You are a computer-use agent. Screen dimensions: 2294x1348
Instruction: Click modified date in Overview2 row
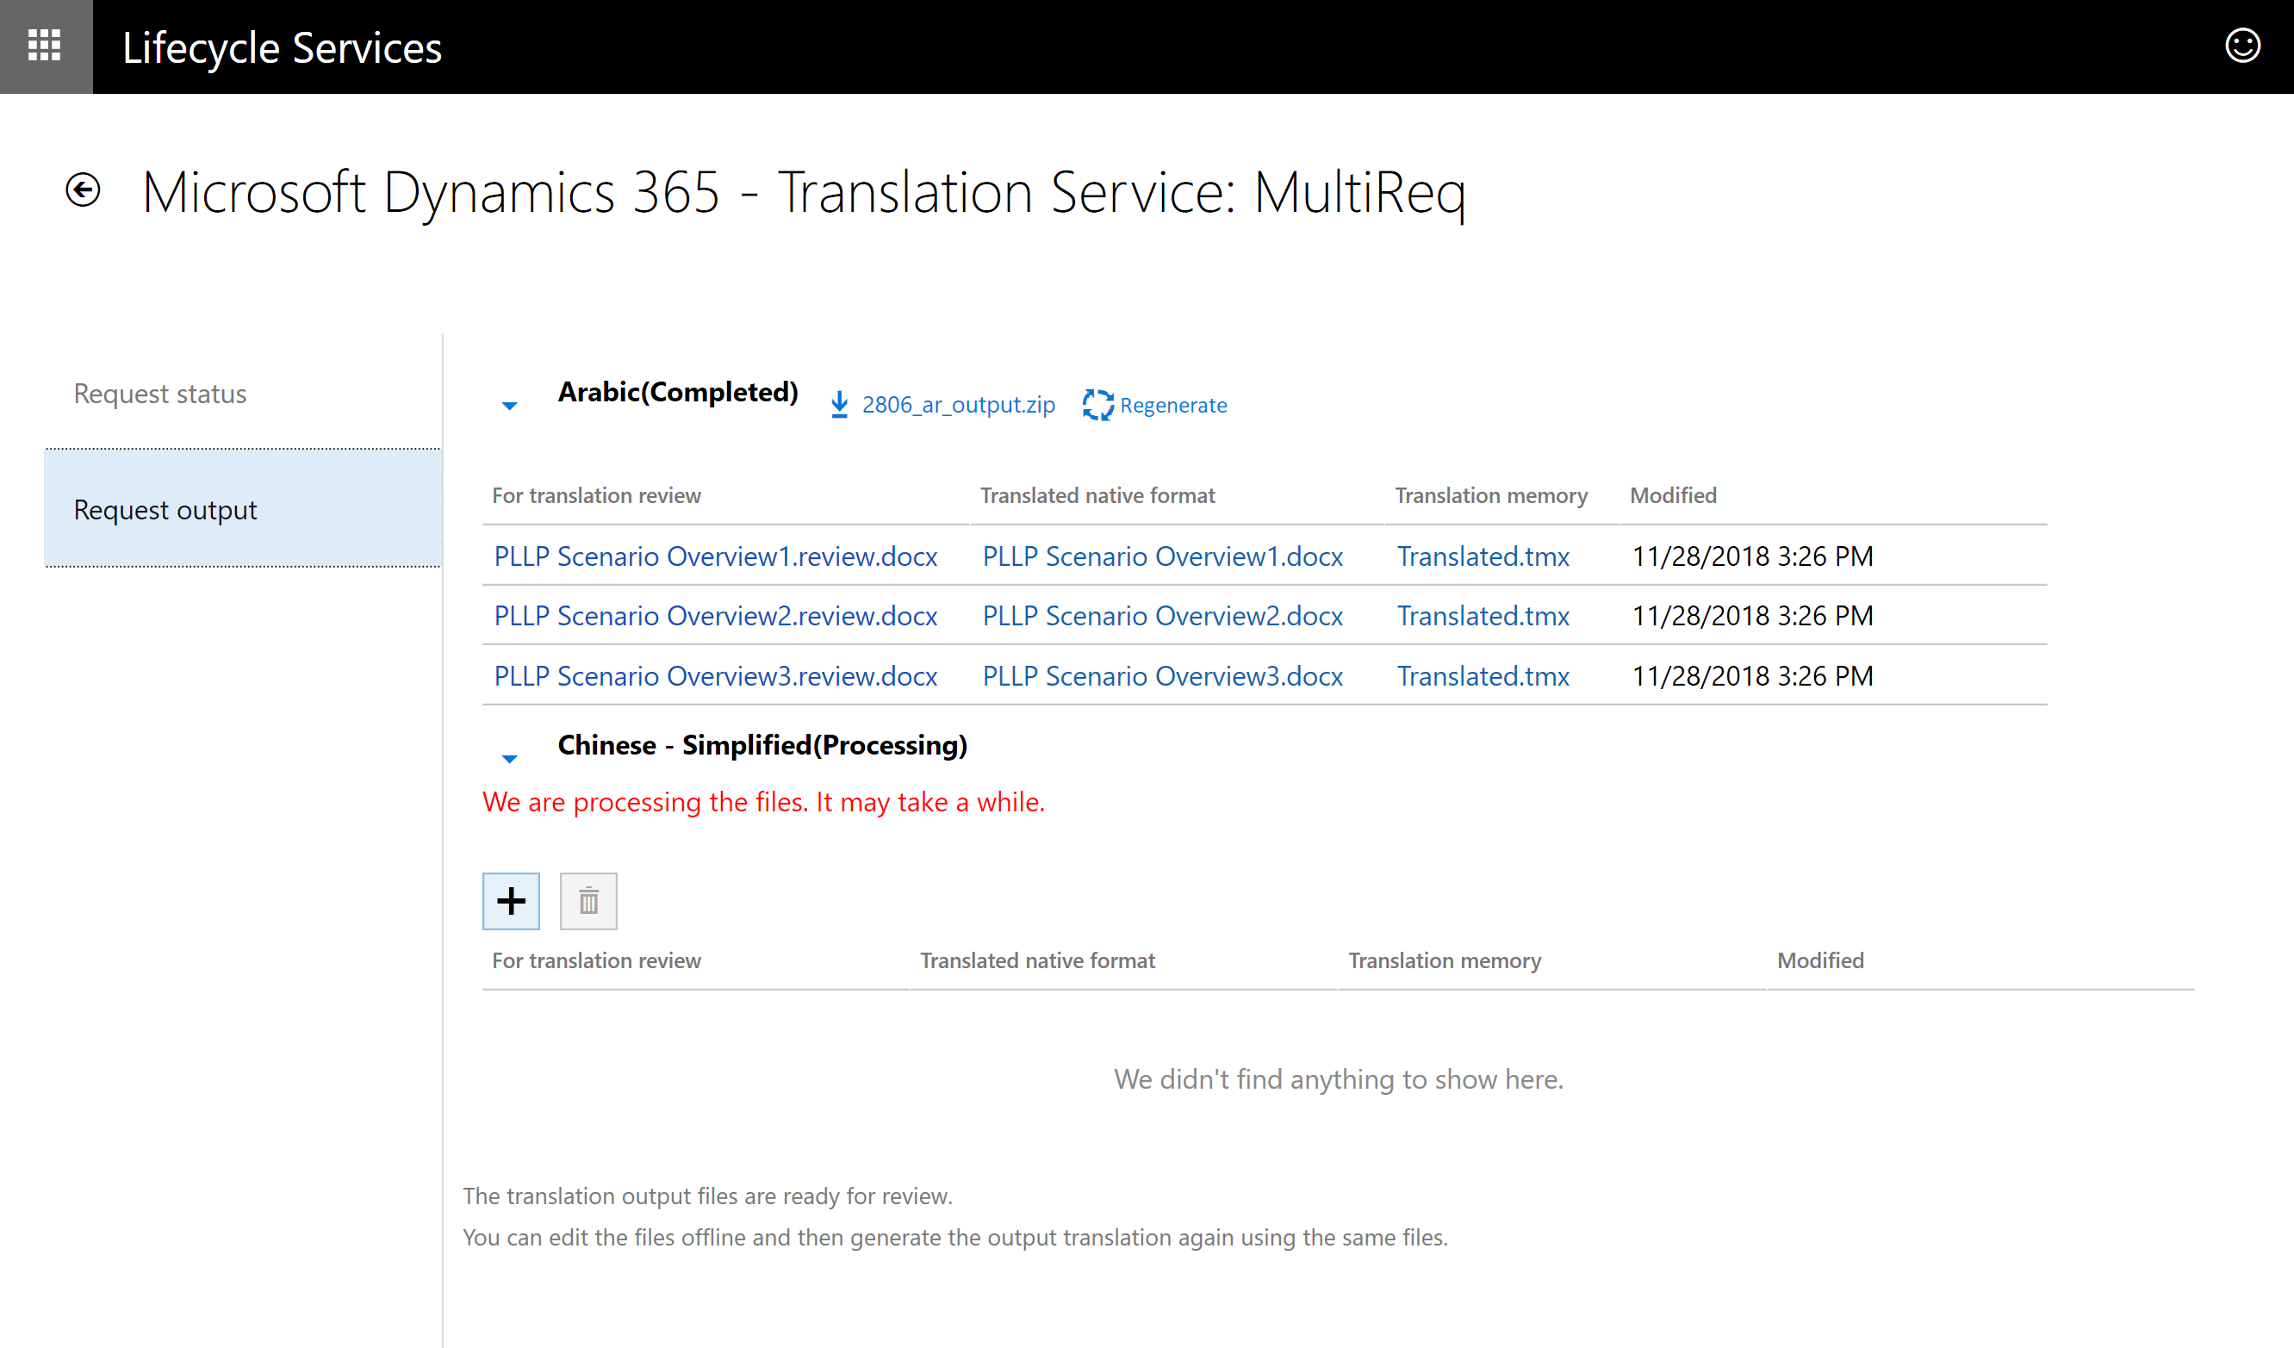point(1752,616)
